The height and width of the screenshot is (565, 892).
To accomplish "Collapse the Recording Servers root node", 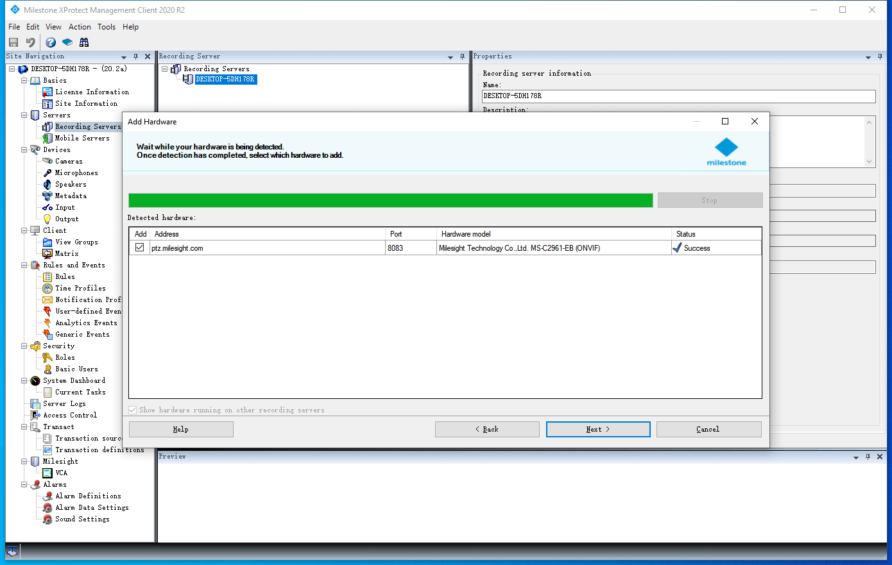I will pyautogui.click(x=164, y=69).
